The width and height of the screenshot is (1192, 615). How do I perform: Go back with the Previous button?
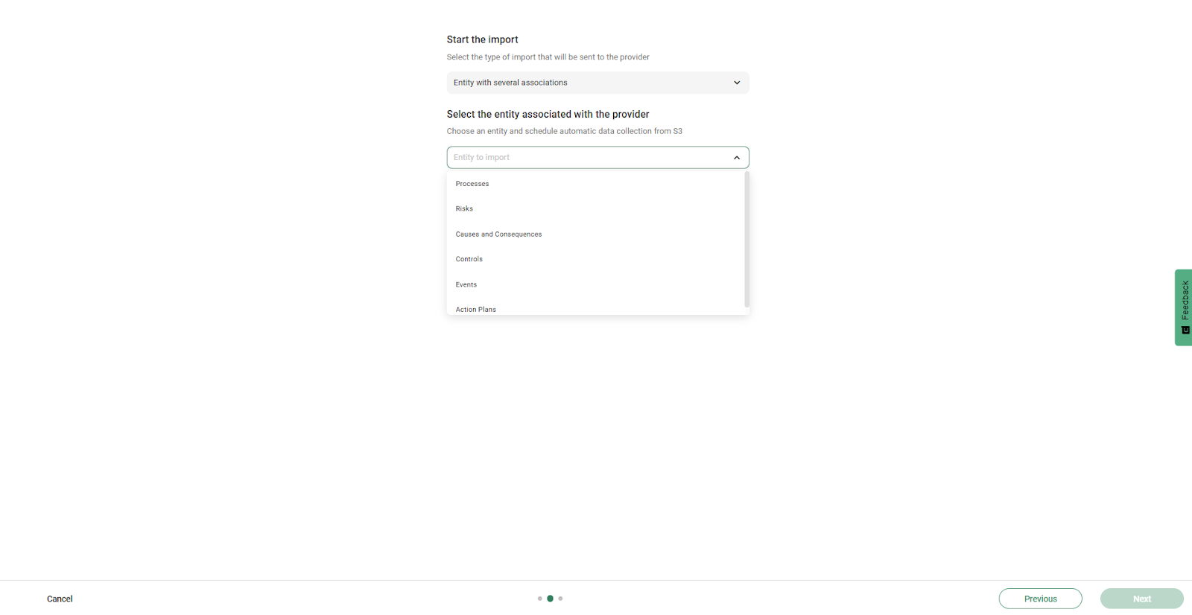coord(1040,599)
